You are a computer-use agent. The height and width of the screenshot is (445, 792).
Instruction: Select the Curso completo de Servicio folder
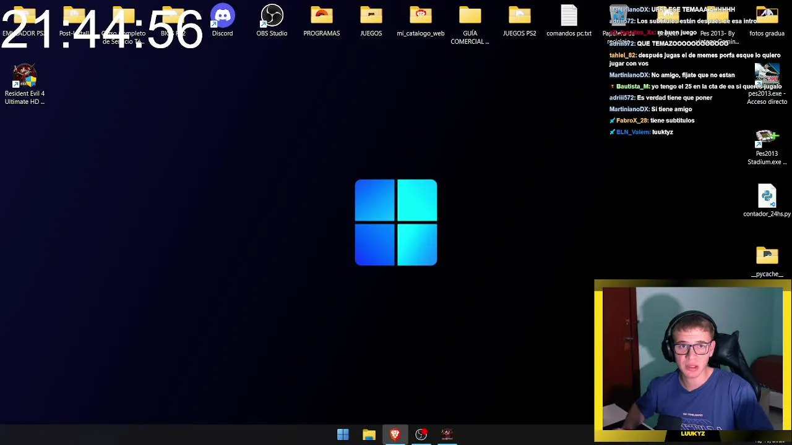pos(123,25)
